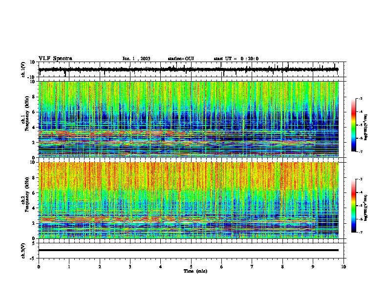This screenshot has height=299, width=387.
Task: Click the 'ch.3(V)' axis label
Action: click(23, 251)
